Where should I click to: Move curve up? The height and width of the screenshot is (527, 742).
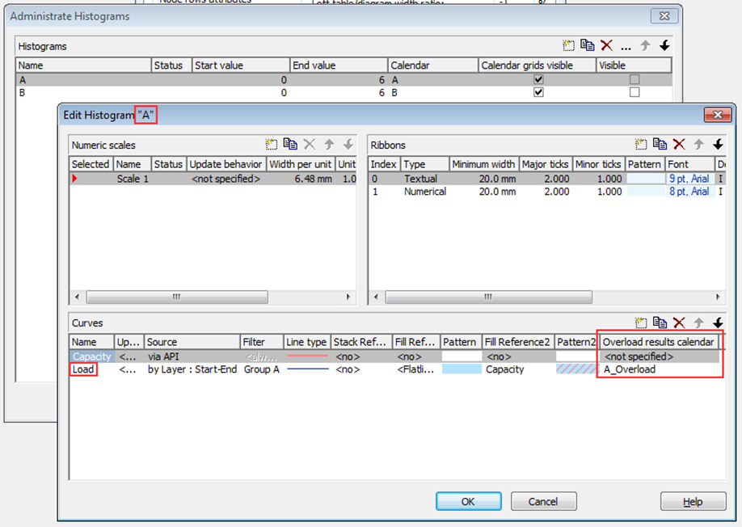point(698,323)
